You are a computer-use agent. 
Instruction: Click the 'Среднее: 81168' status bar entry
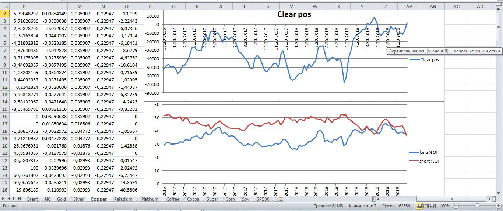328,206
